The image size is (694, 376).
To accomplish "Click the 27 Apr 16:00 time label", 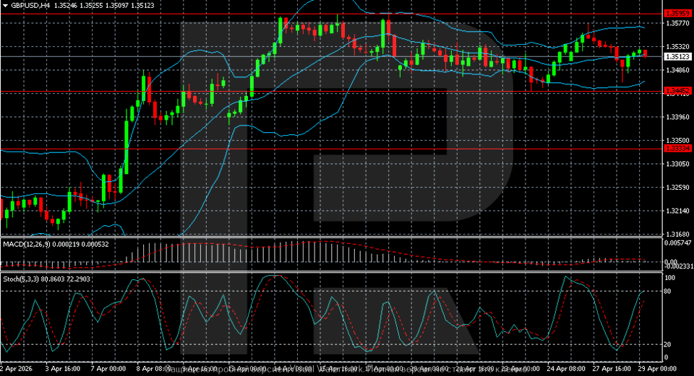I will (x=613, y=368).
